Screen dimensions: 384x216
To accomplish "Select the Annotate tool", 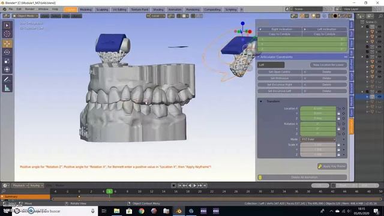I will [7, 79].
